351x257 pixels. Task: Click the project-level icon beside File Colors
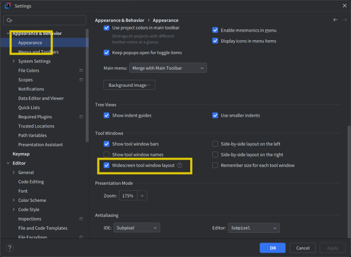click(x=81, y=71)
